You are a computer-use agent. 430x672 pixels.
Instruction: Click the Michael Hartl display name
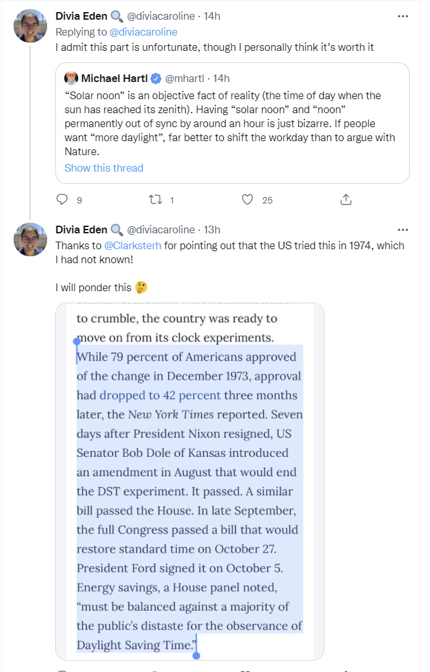[x=114, y=78]
